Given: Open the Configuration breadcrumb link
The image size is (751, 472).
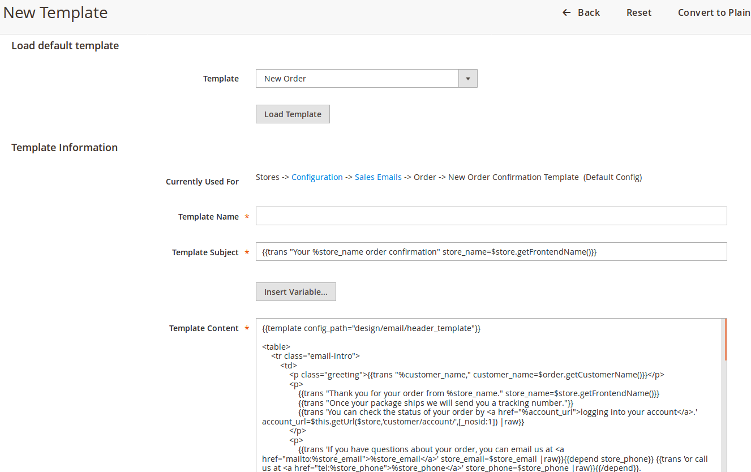Looking at the screenshot, I should tap(317, 177).
